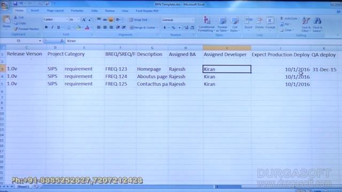Center text horizontally
The height and width of the screenshot is (192, 342).
(105, 27)
